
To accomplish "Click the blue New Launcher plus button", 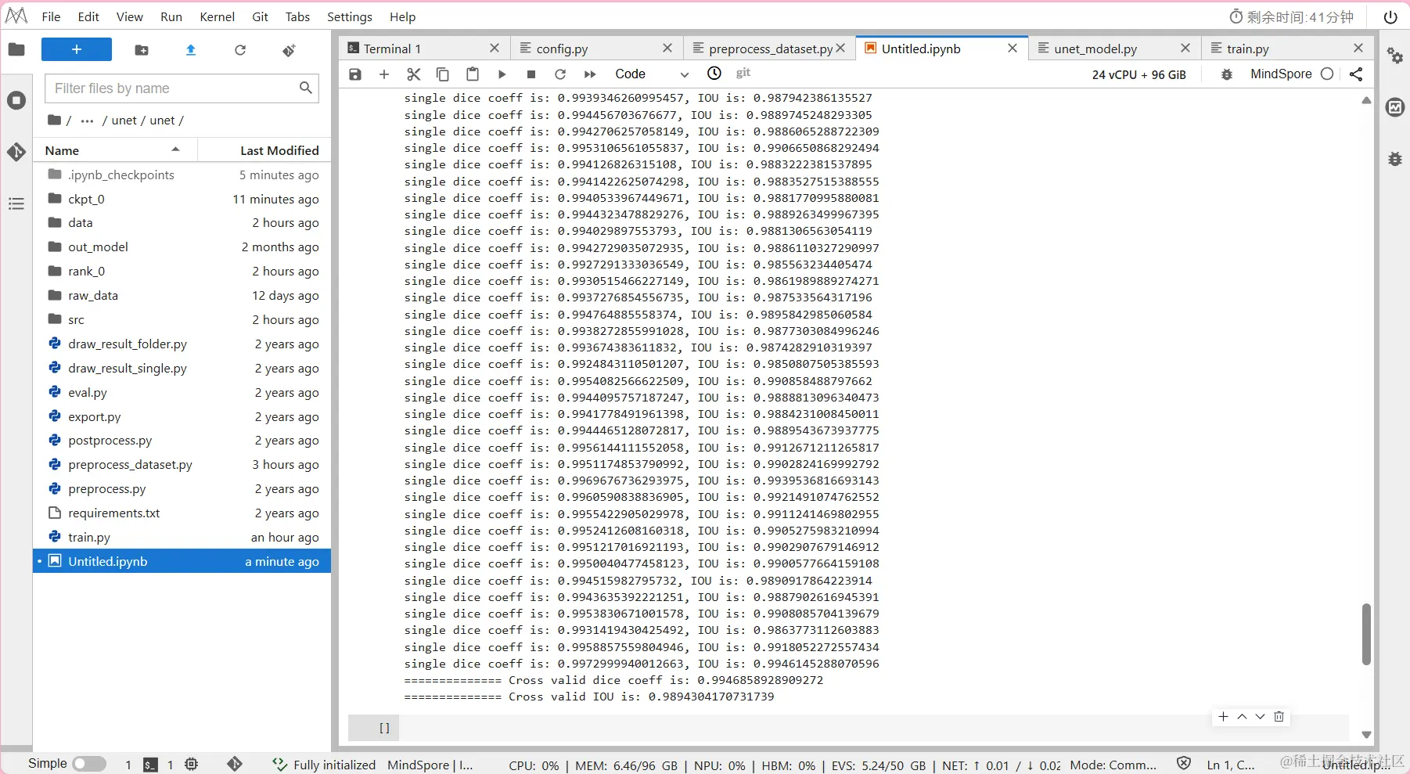I will coord(77,49).
